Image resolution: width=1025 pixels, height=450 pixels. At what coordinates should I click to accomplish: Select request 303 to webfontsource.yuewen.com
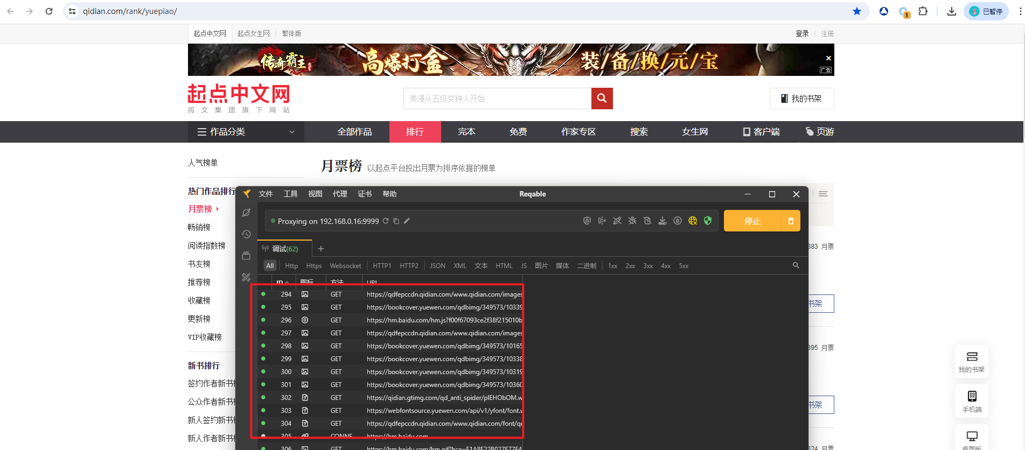391,411
